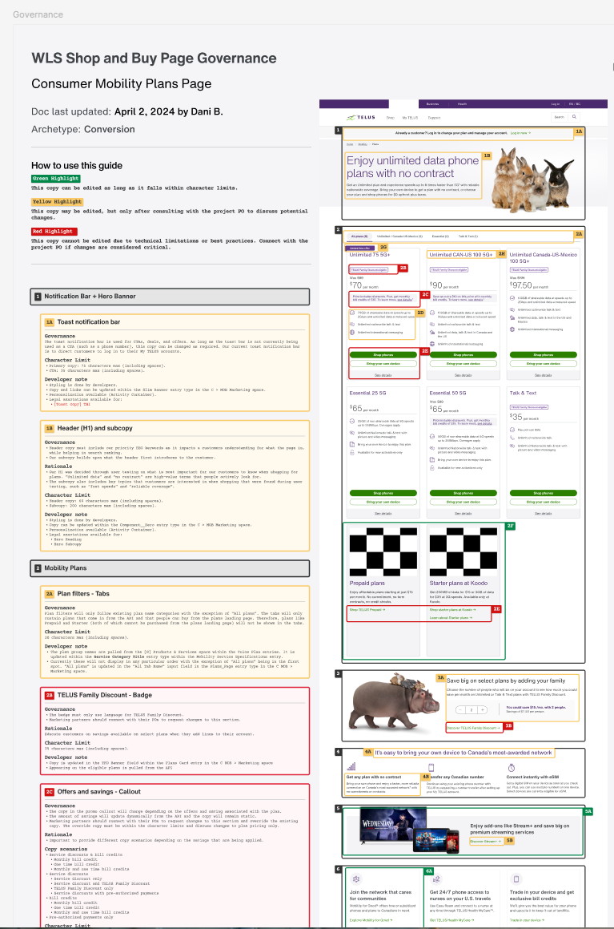614x929 pixels.
Task: Click the Wednesday streaming promo image
Action: click(410, 831)
